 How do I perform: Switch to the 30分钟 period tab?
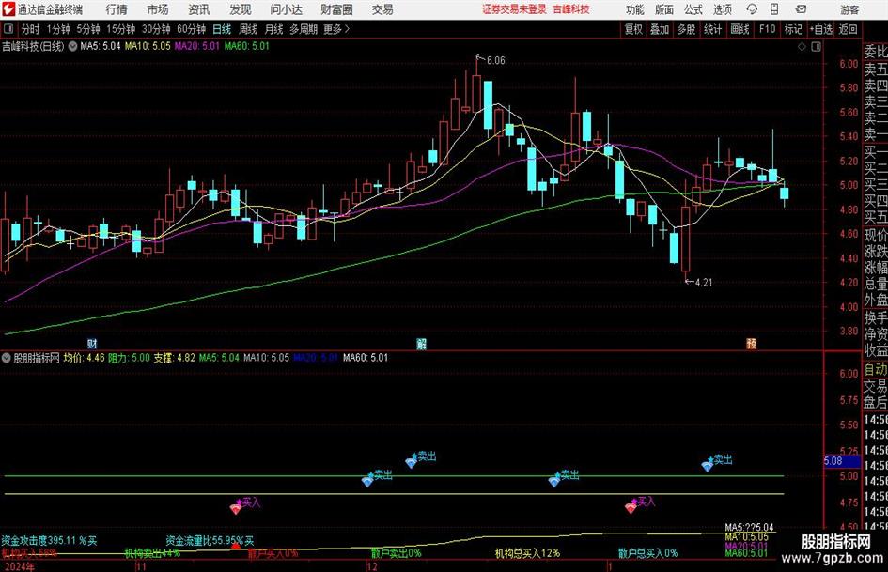click(156, 29)
